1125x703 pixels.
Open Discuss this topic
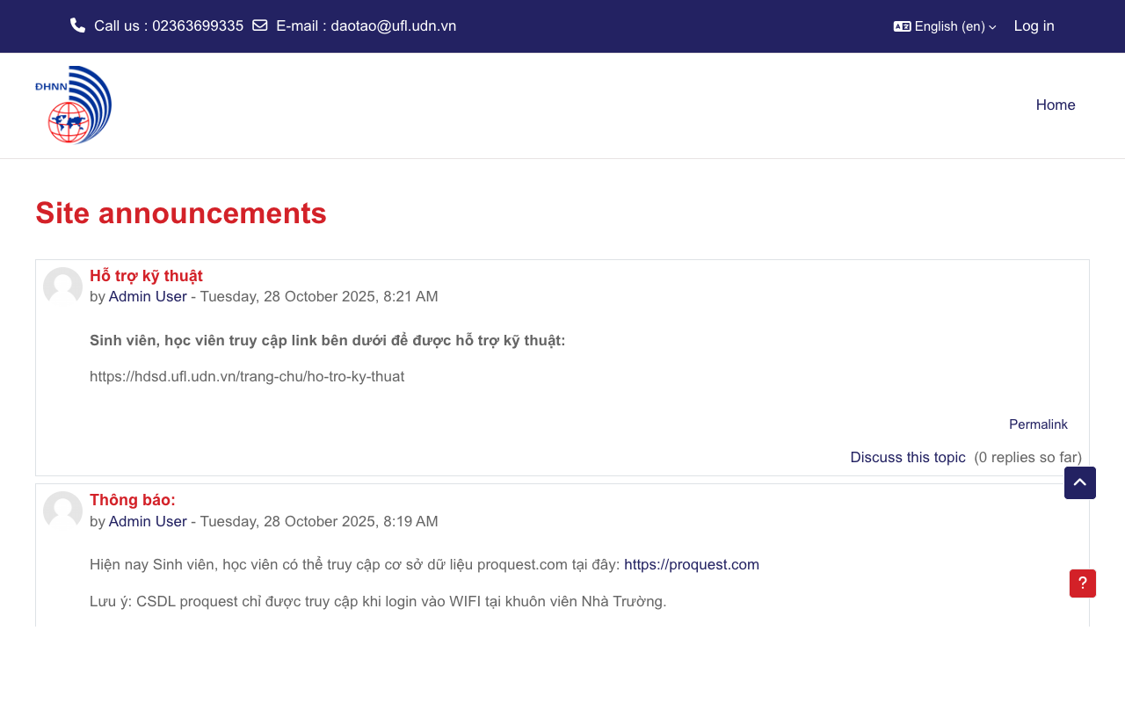(x=908, y=457)
